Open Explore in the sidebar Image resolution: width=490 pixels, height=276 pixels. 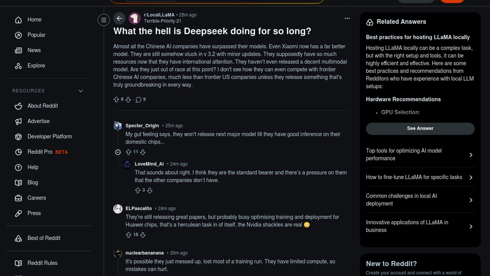point(36,66)
